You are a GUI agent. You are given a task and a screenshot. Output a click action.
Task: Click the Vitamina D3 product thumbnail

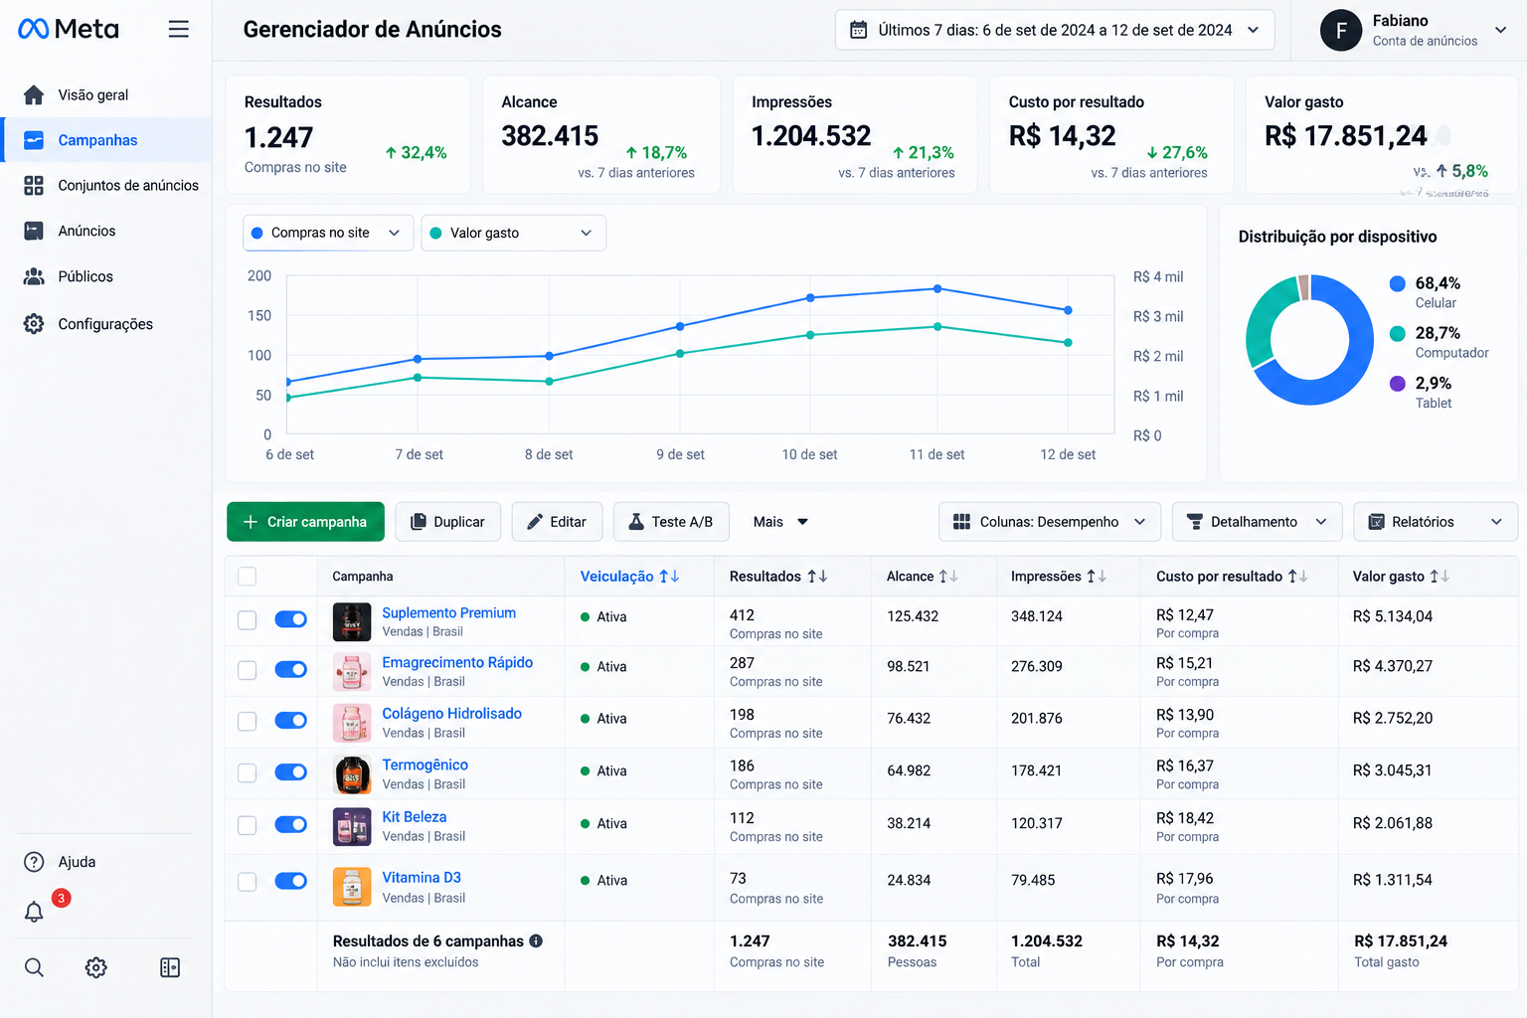pos(352,887)
